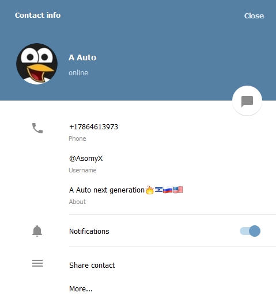
Task: Click the Contact info header title
Action: click(x=37, y=15)
